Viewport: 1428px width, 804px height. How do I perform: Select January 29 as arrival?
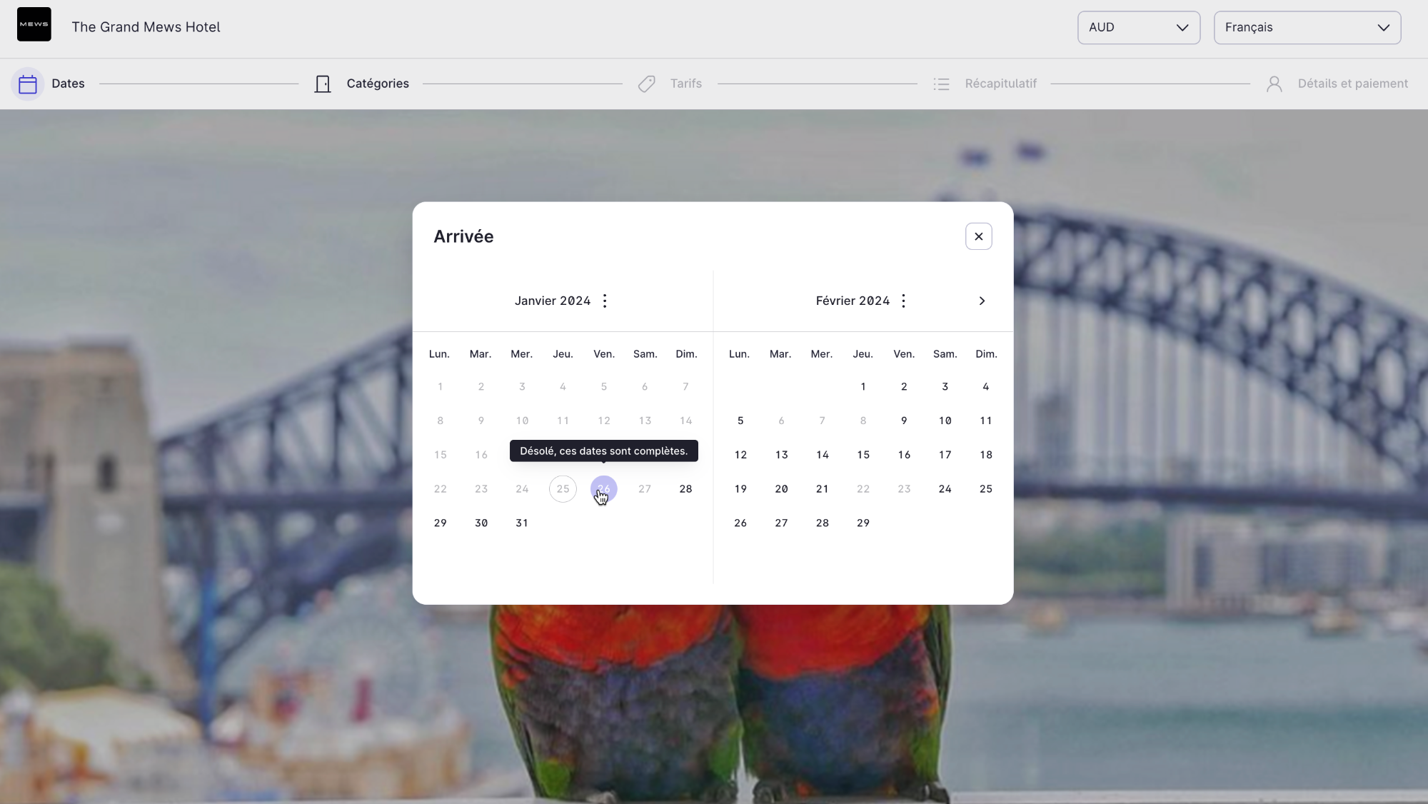[x=441, y=523]
